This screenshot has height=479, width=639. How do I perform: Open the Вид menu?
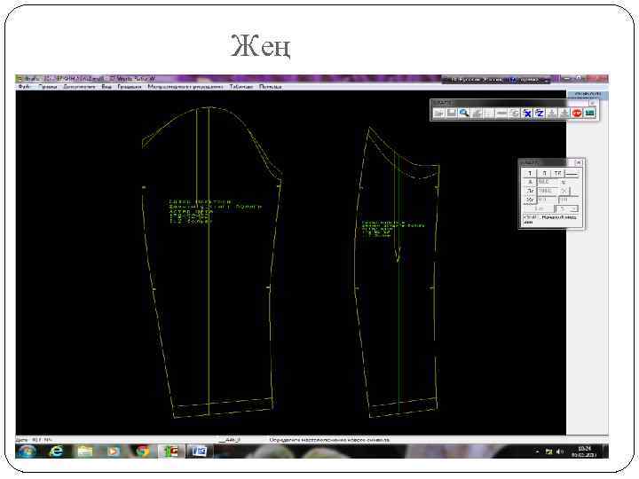(106, 87)
